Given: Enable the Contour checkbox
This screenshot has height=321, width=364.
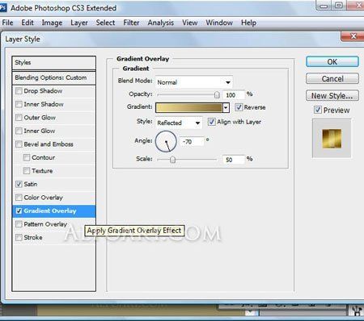Looking at the screenshot, I should [x=27, y=157].
